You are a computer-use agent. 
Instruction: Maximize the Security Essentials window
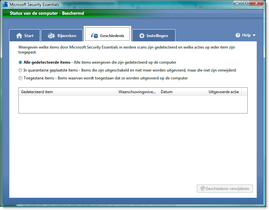pyautogui.click(x=245, y=3)
